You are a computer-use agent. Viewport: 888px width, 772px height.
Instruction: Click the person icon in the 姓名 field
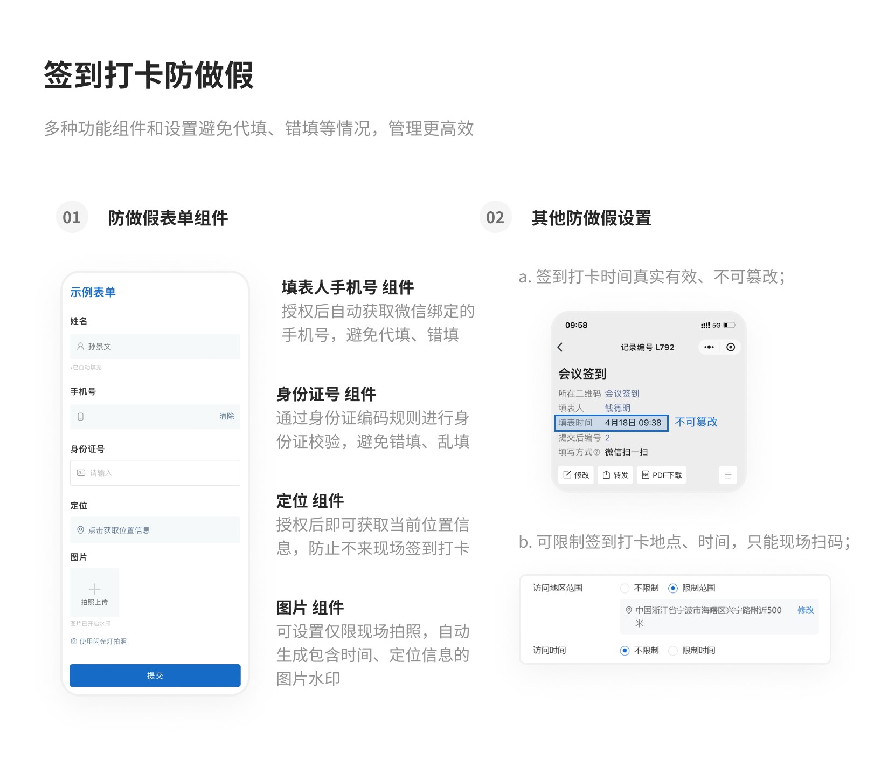click(80, 346)
